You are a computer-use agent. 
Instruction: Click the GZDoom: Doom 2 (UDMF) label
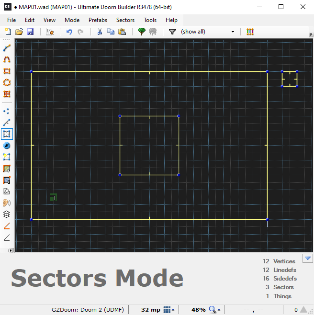pos(88,310)
